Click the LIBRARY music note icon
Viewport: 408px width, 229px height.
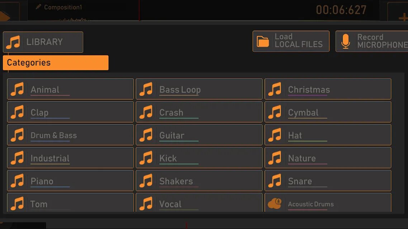(x=13, y=42)
